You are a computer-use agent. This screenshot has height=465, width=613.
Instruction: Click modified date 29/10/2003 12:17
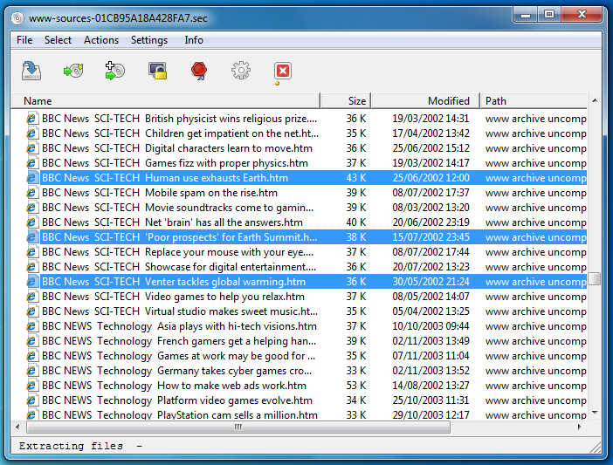coord(430,414)
